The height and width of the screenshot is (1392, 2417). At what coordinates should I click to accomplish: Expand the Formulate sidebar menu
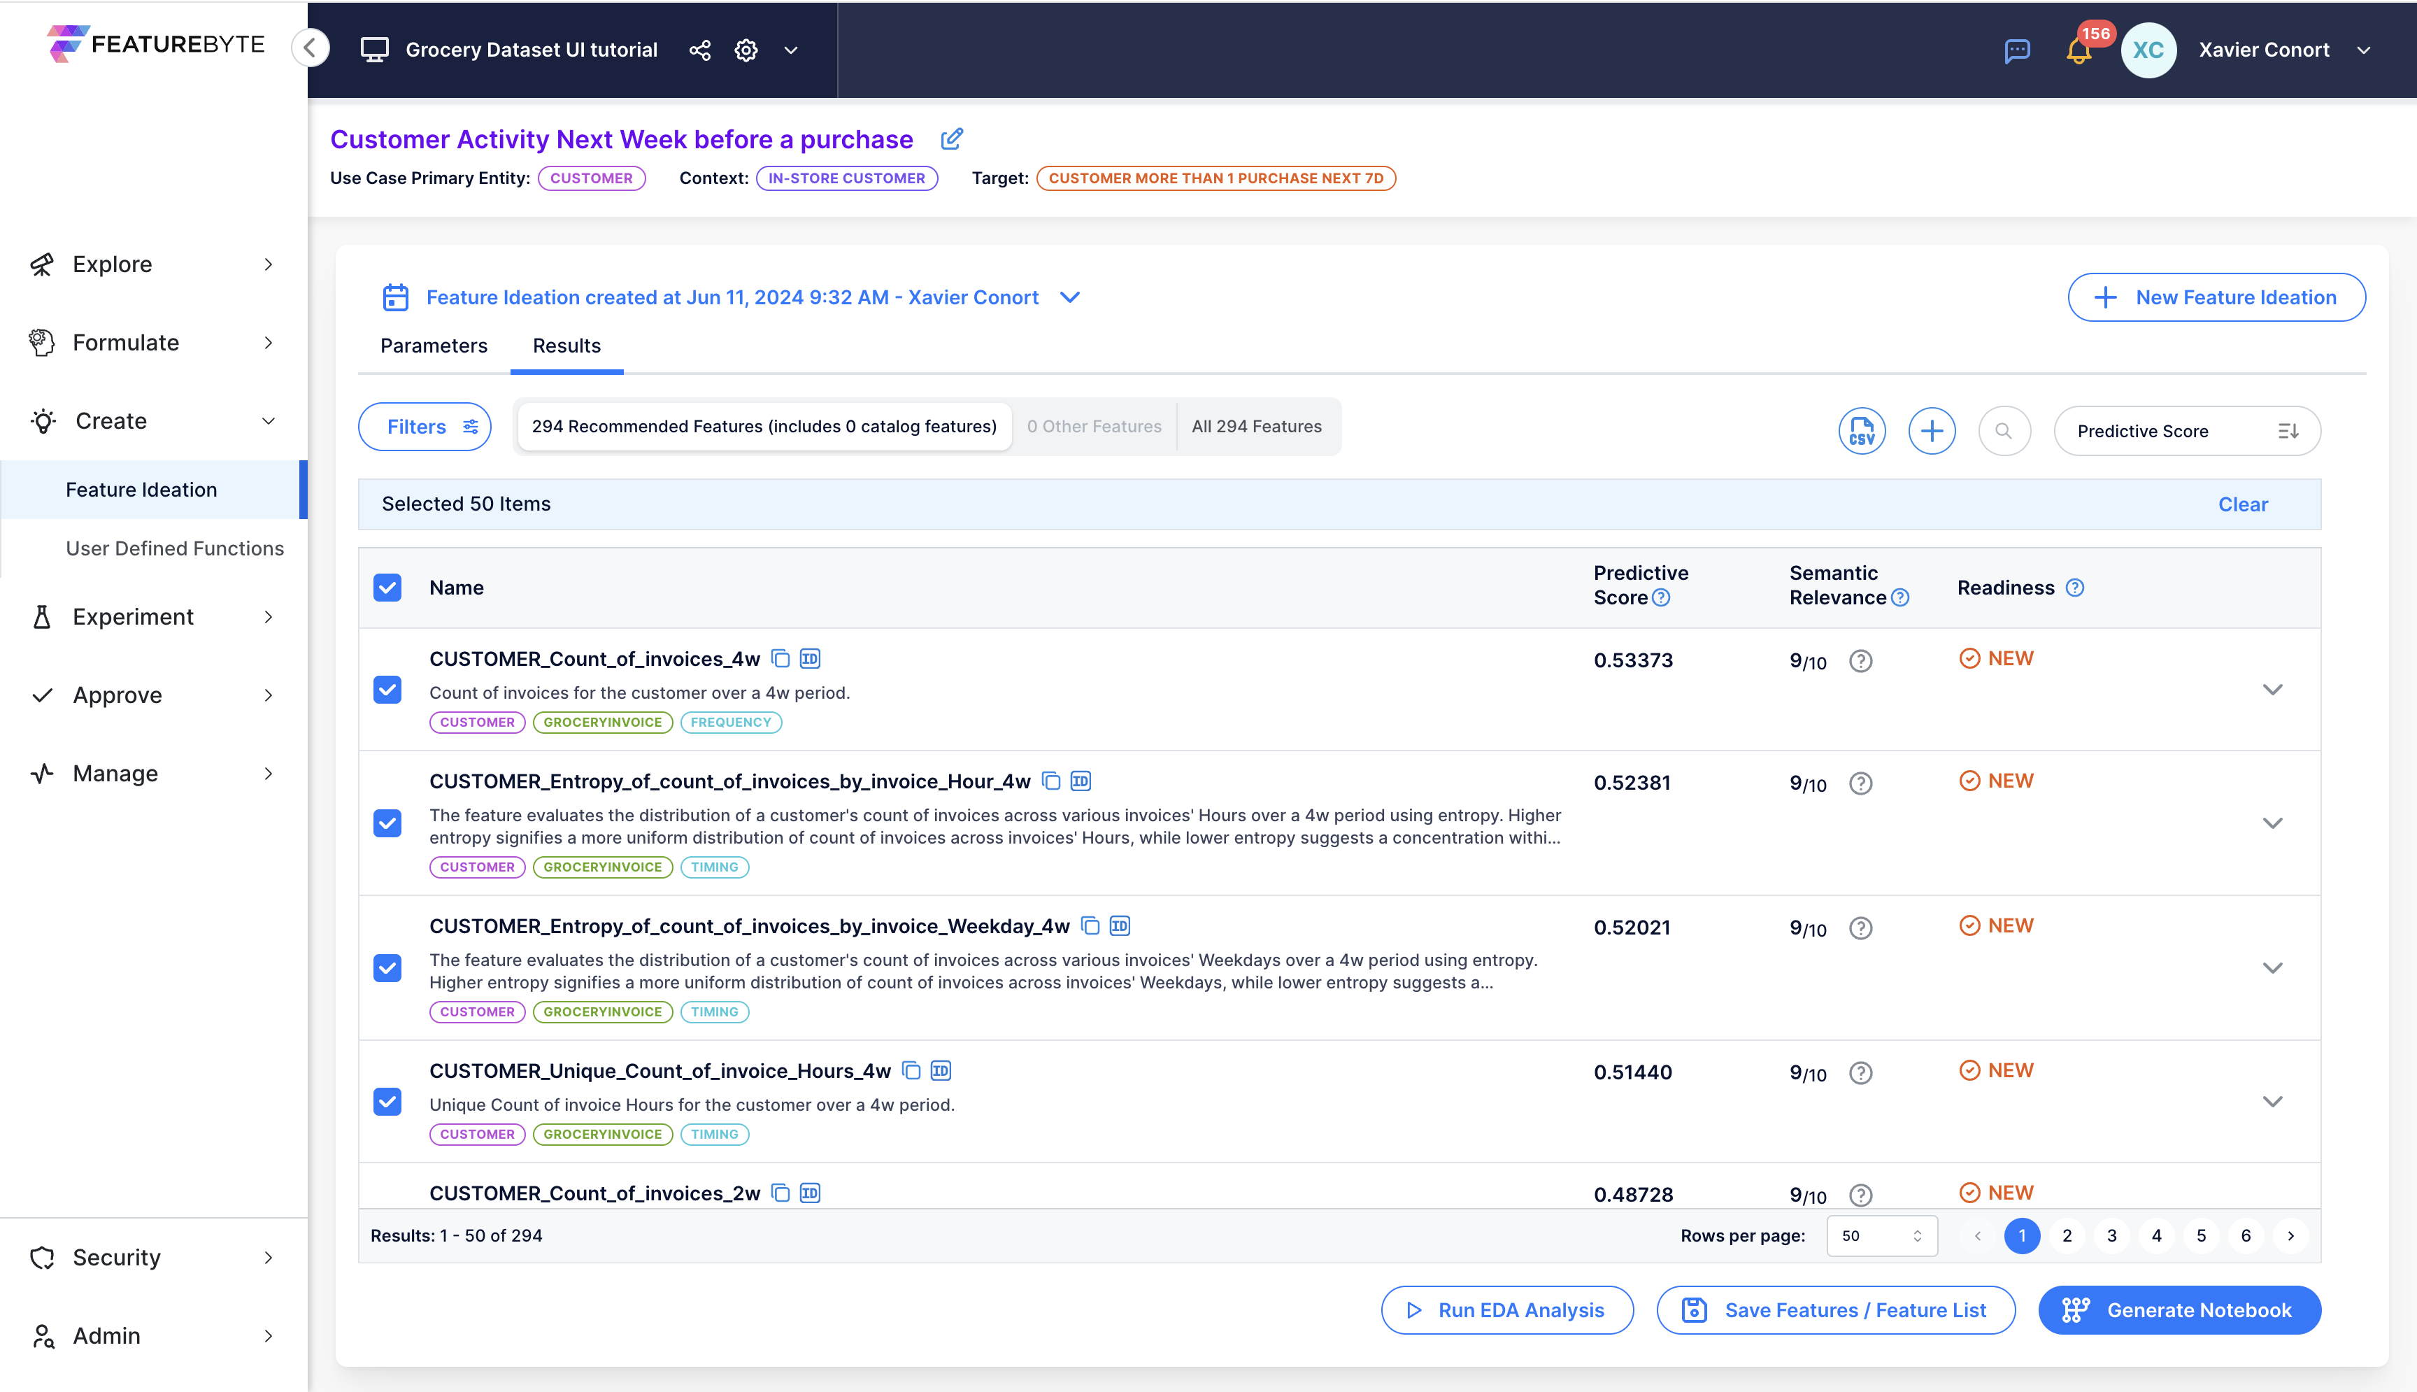[x=153, y=342]
